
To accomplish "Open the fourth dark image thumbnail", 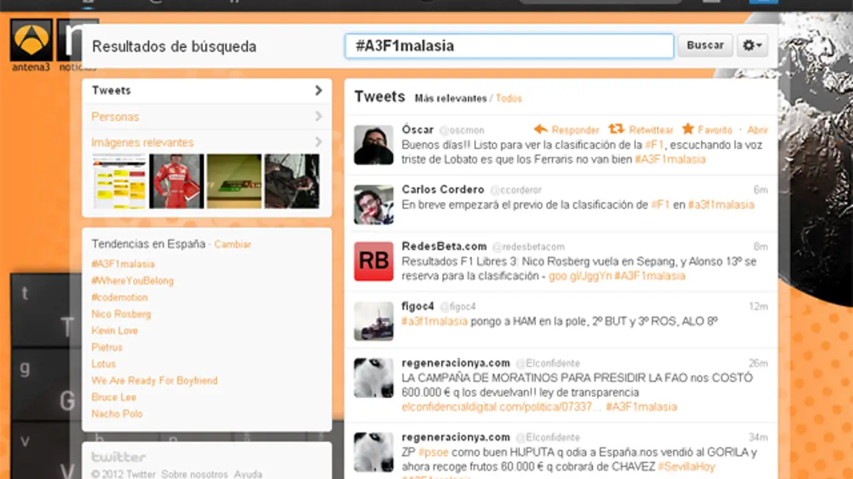I will coord(292,181).
